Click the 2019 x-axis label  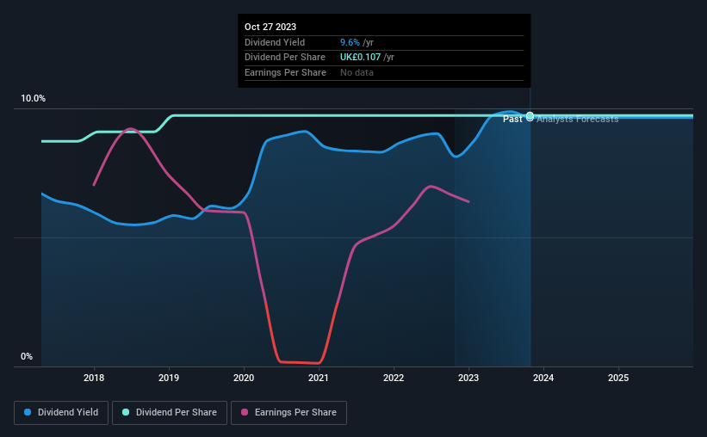pos(169,378)
